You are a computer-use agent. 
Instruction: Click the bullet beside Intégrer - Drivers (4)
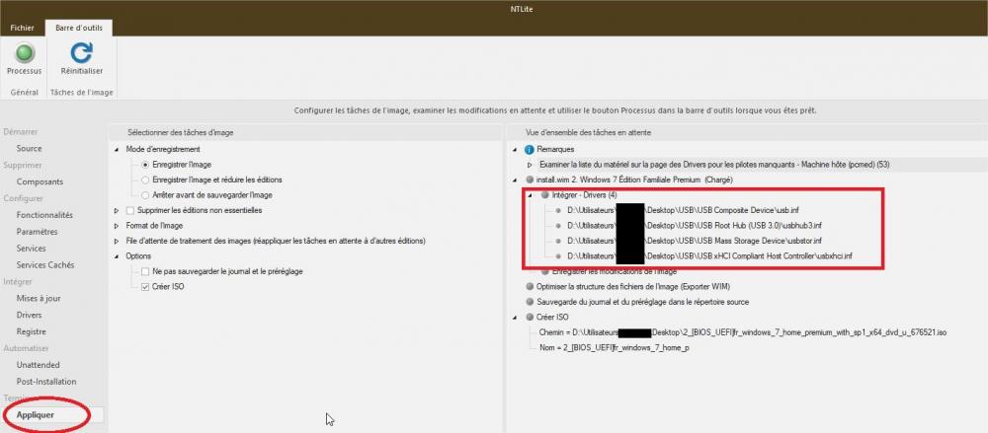tap(544, 195)
